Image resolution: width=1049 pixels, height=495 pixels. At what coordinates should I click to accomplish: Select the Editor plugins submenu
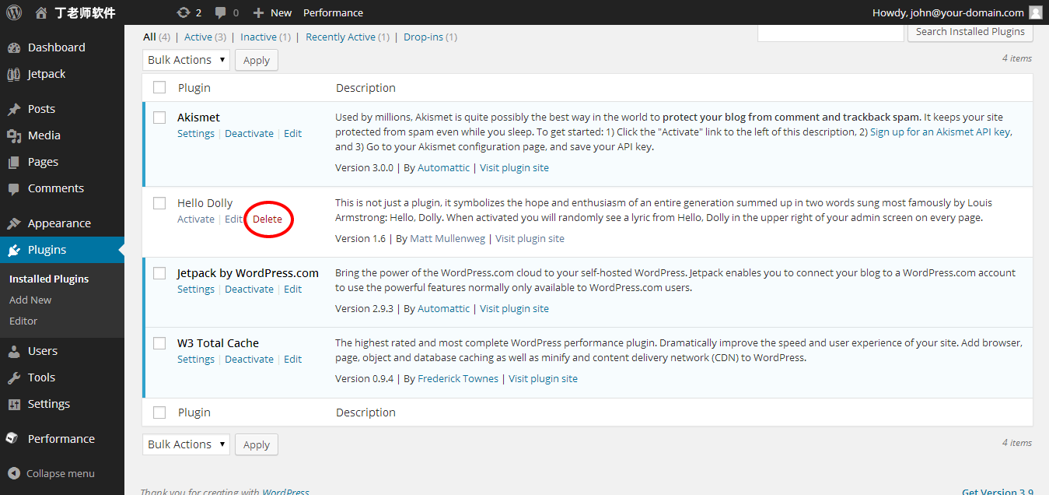click(x=23, y=321)
